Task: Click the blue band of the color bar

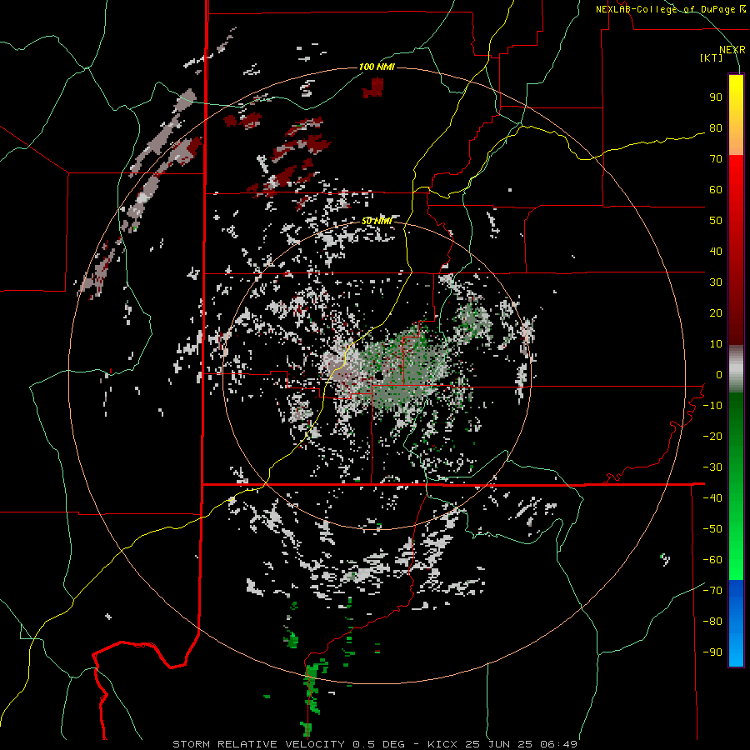Action: point(736,622)
